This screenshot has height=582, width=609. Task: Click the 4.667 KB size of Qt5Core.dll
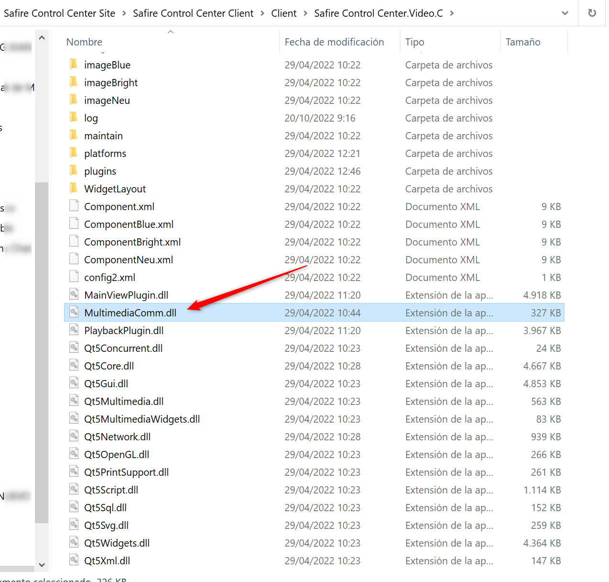(542, 366)
